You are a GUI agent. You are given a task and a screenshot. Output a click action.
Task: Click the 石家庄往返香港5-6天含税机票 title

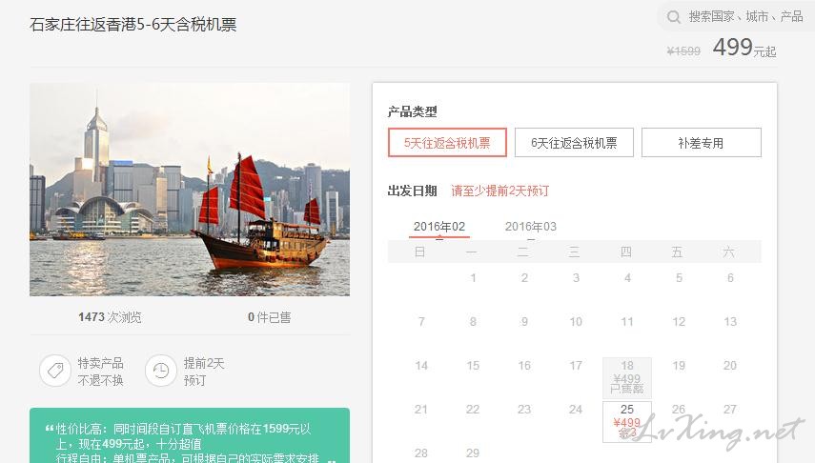click(133, 25)
